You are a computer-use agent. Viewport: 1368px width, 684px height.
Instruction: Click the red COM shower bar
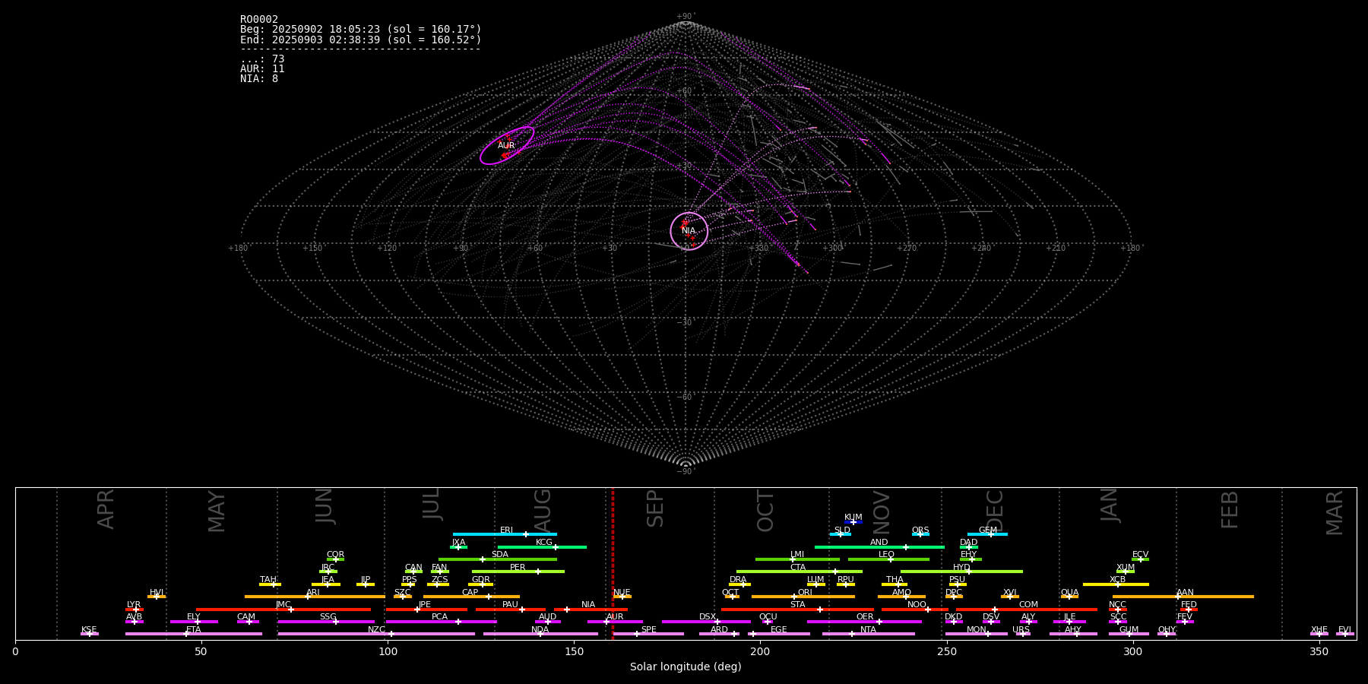point(1049,610)
